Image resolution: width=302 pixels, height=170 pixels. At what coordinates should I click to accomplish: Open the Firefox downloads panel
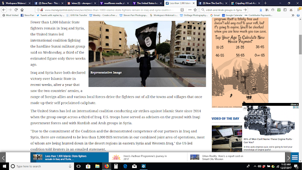(260, 9)
